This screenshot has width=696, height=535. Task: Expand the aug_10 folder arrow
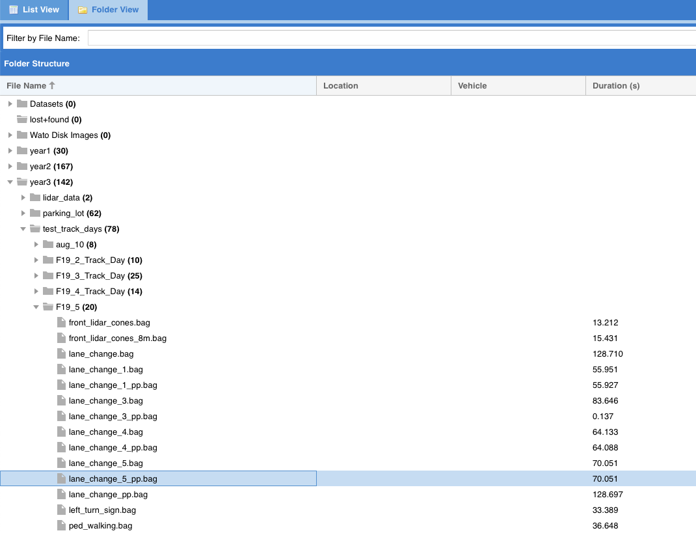click(x=36, y=244)
